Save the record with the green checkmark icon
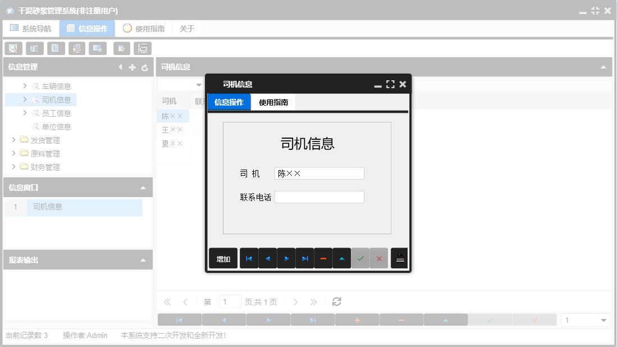 coord(360,258)
